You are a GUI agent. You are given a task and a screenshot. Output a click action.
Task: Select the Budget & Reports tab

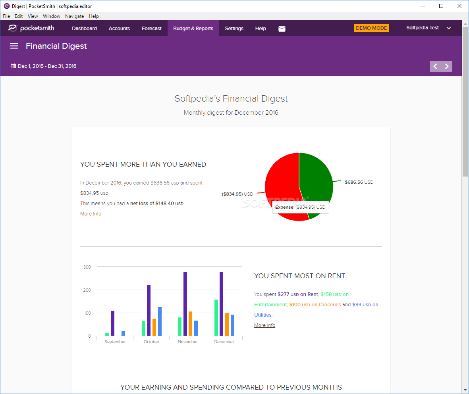(193, 29)
